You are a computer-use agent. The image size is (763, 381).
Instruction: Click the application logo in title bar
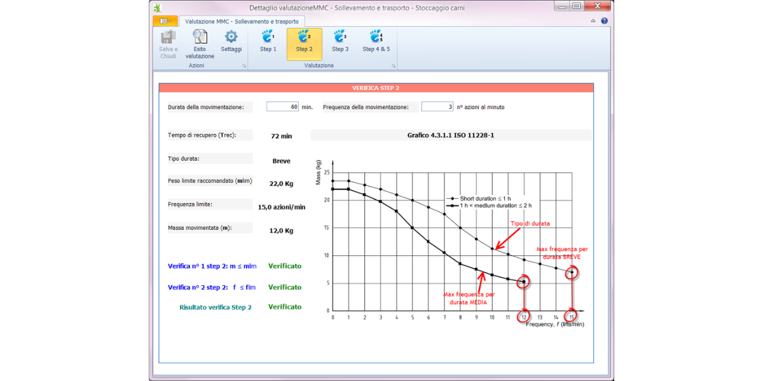(x=157, y=7)
